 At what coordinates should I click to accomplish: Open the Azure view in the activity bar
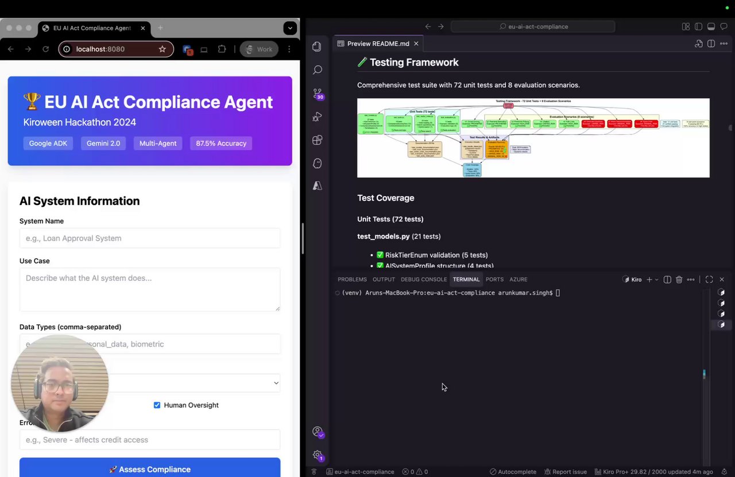click(317, 186)
